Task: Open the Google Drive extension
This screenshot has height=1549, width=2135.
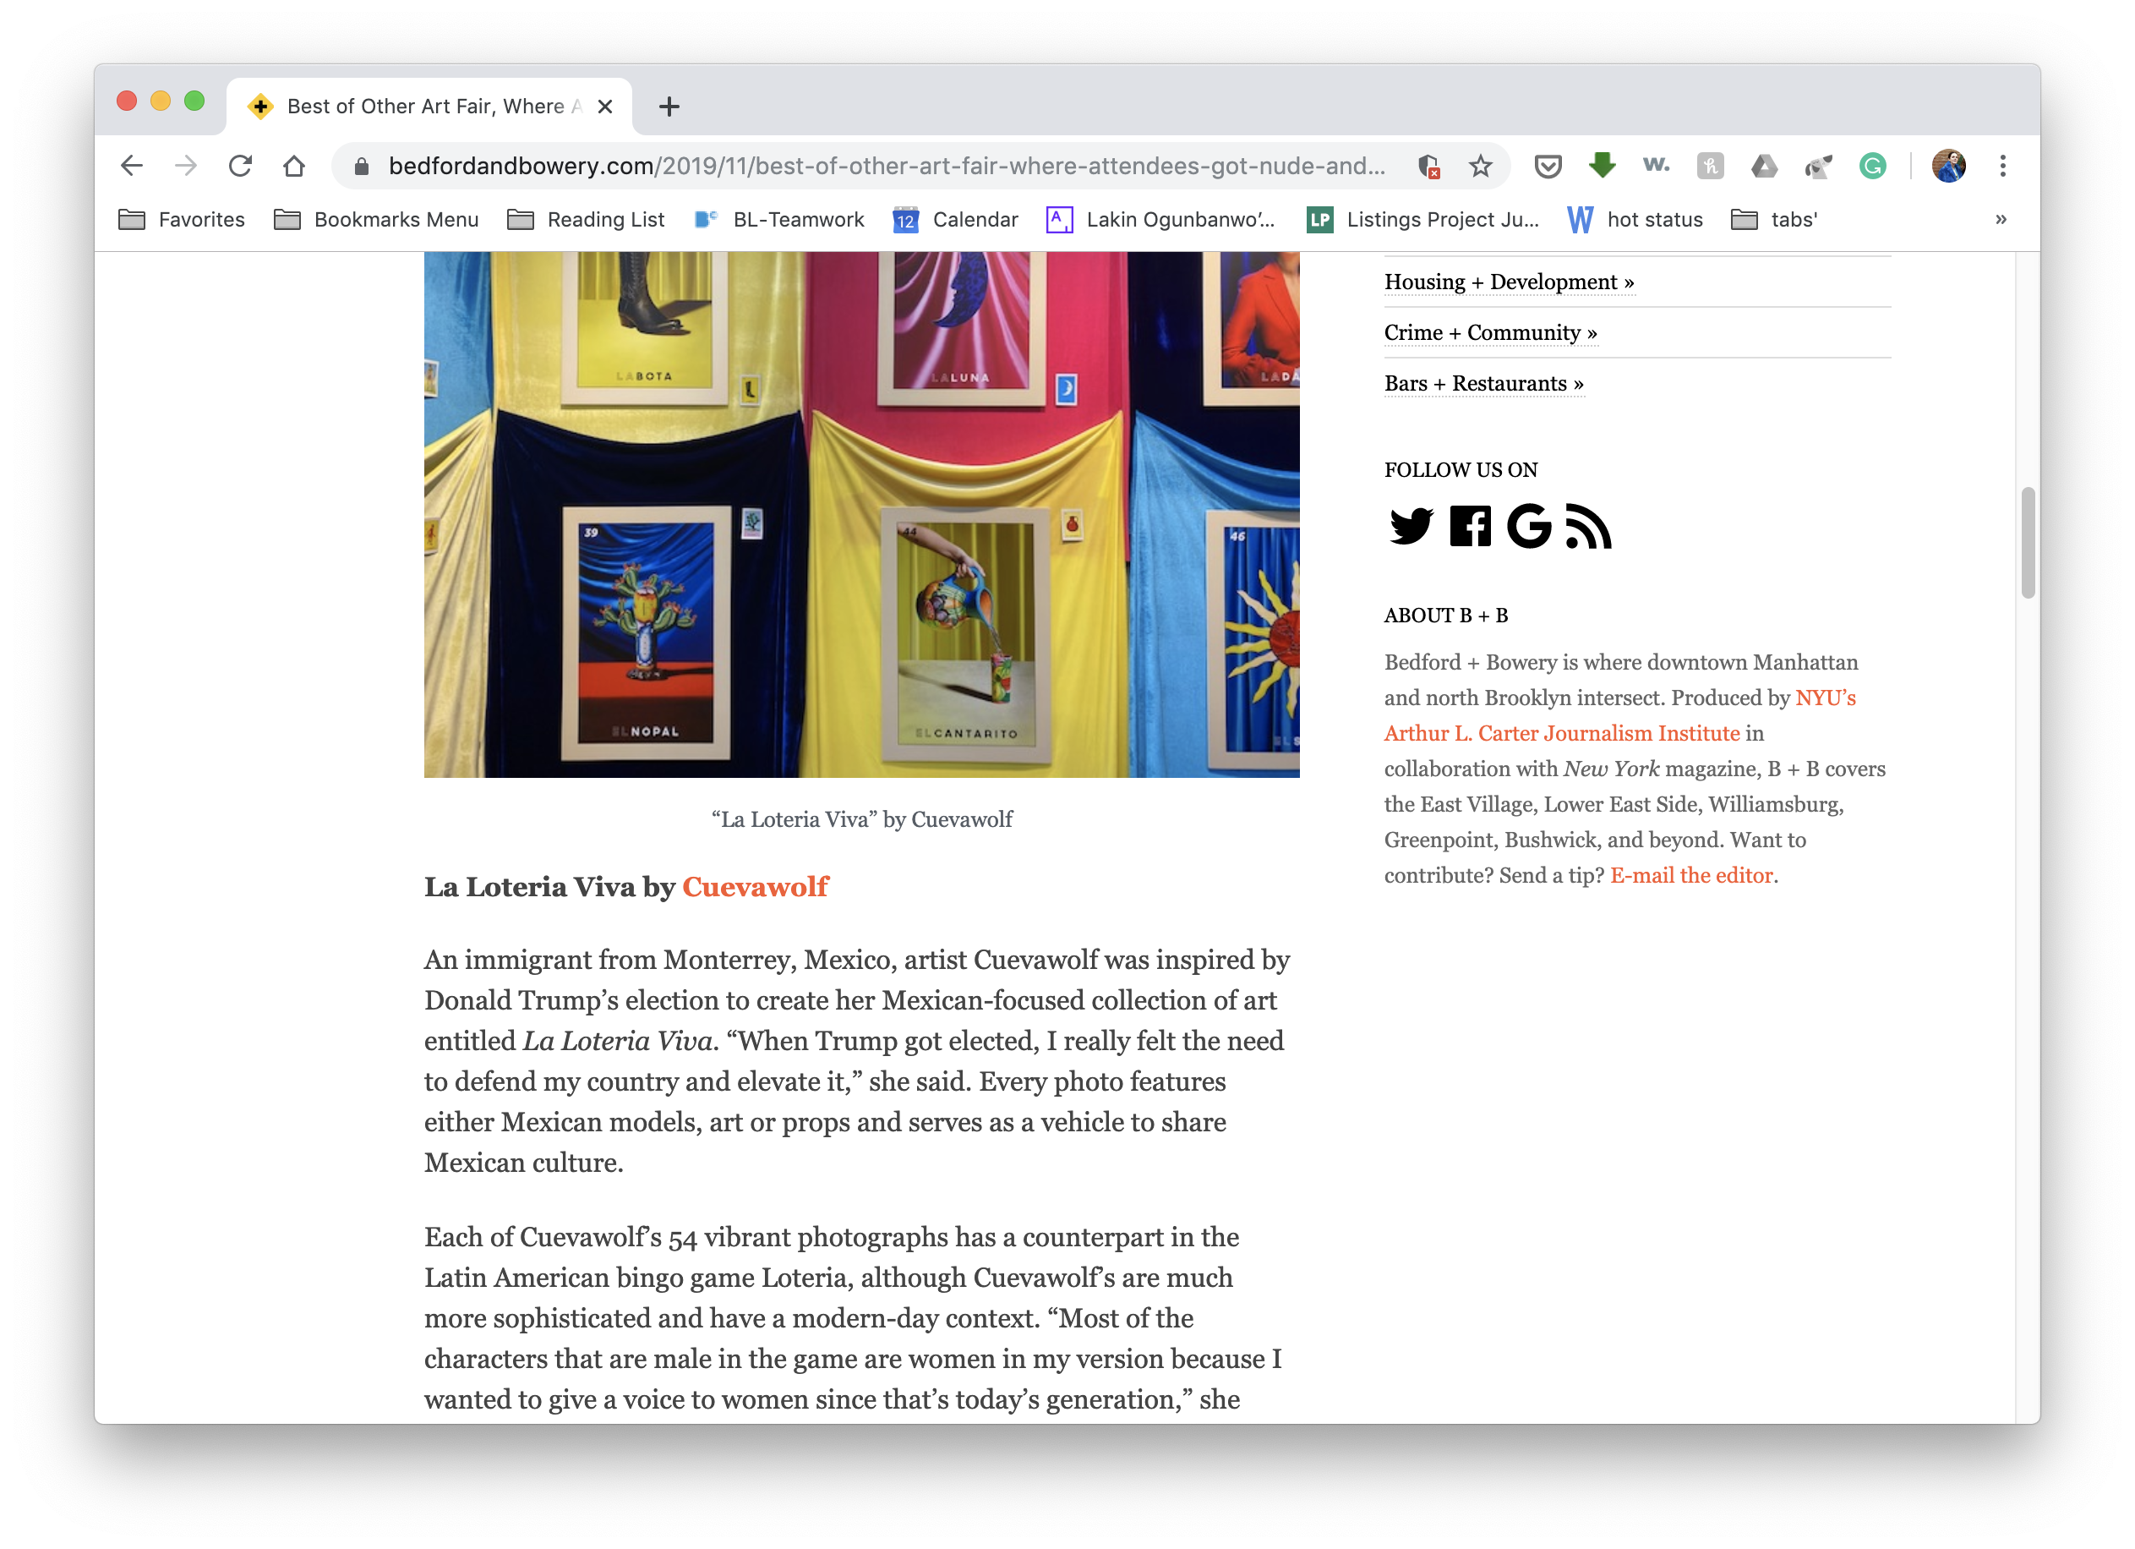Action: click(1764, 167)
